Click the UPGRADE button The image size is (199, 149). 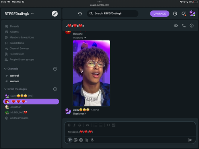[x=160, y=14]
